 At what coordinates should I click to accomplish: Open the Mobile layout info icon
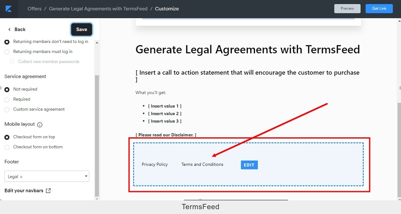click(x=40, y=124)
